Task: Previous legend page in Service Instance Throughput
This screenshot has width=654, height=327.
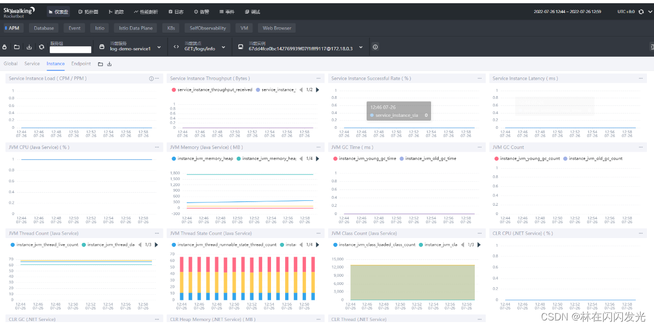Action: pyautogui.click(x=301, y=90)
